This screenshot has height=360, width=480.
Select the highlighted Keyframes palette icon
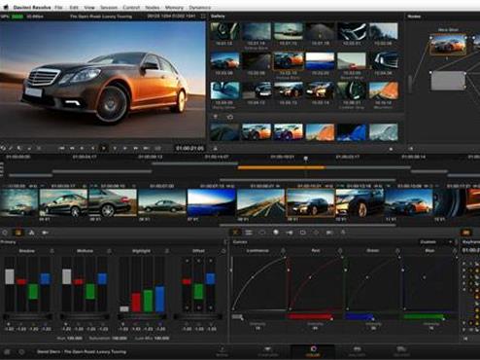pos(466,233)
